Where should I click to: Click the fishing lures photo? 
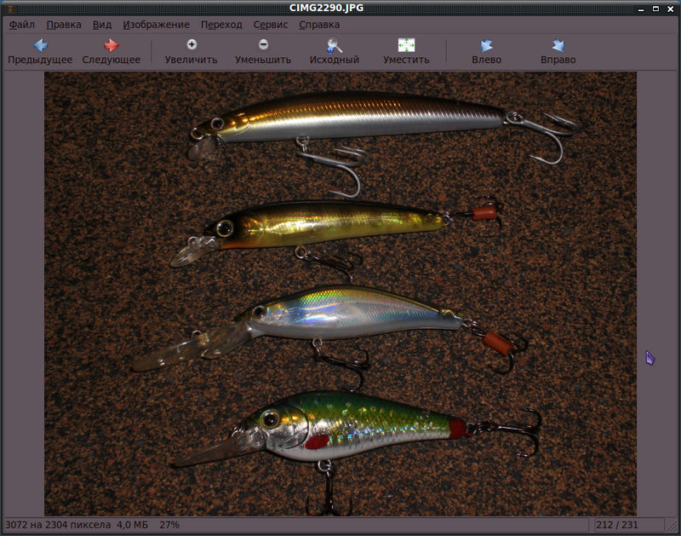point(340,294)
